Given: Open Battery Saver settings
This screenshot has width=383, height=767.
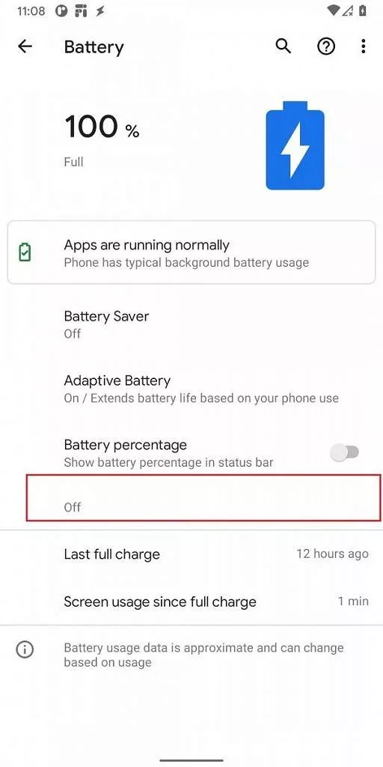Looking at the screenshot, I should click(191, 324).
